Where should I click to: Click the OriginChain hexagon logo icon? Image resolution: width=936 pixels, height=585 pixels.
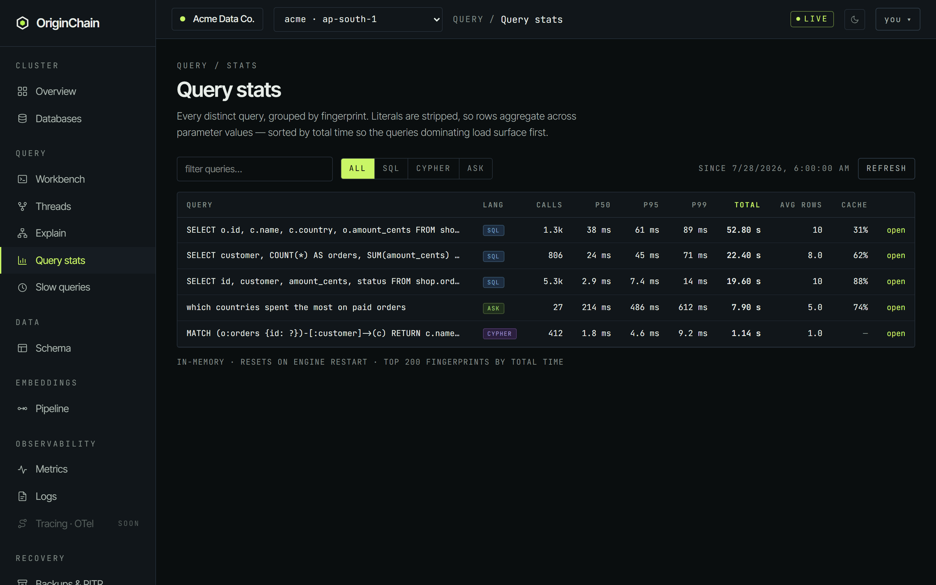[x=23, y=23]
